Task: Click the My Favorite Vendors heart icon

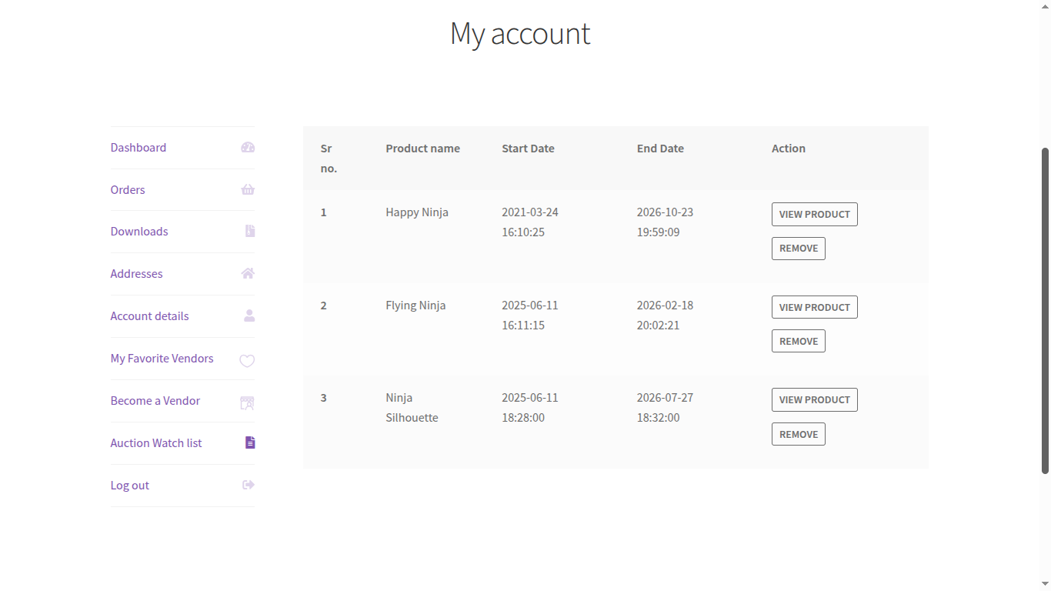Action: coord(247,360)
